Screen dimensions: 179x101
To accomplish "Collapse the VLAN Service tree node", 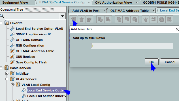I will [x=7, y=79].
